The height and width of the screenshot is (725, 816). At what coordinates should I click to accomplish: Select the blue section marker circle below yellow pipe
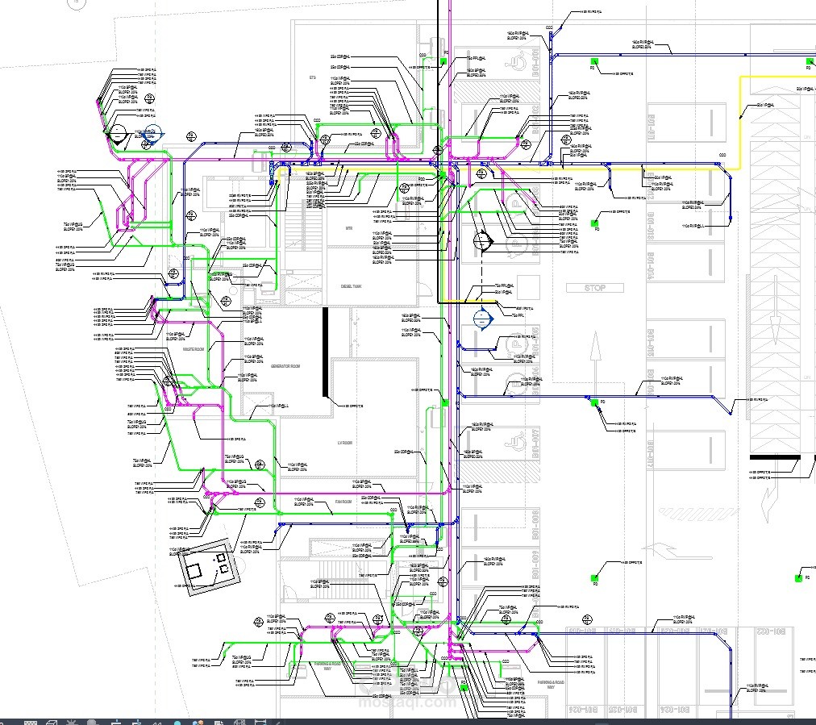pyautogui.click(x=484, y=319)
